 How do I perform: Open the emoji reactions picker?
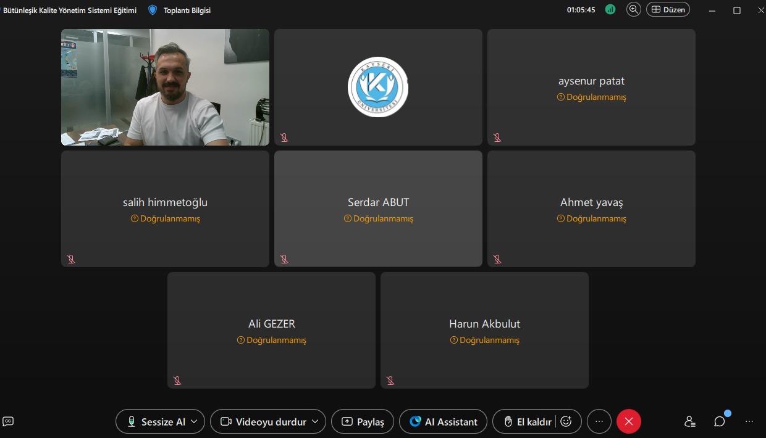(x=566, y=422)
